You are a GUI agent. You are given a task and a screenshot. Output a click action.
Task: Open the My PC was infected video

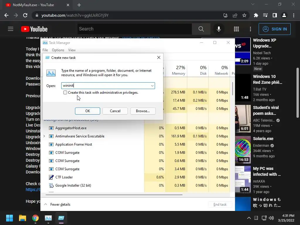267,171
